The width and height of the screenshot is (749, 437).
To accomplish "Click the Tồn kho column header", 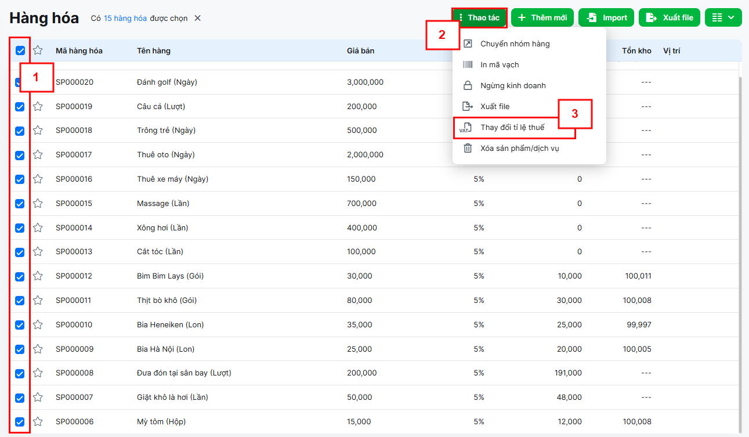I will pyautogui.click(x=636, y=50).
